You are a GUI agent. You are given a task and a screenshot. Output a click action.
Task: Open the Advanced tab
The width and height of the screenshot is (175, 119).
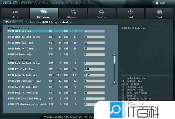coord(73,14)
